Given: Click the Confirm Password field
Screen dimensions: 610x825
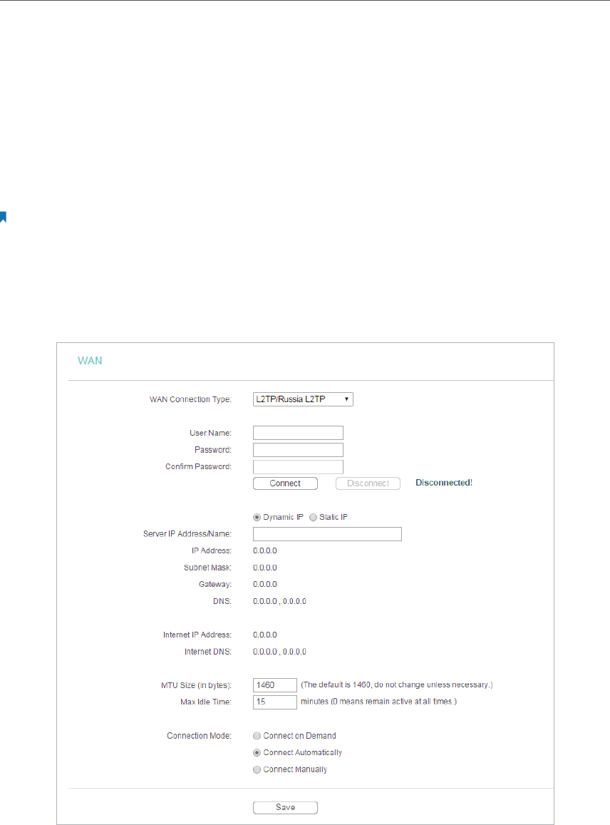Looking at the screenshot, I should pos(298,467).
